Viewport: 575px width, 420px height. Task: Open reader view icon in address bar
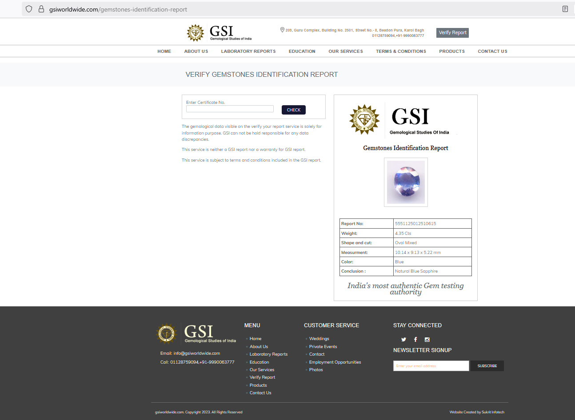tap(565, 9)
